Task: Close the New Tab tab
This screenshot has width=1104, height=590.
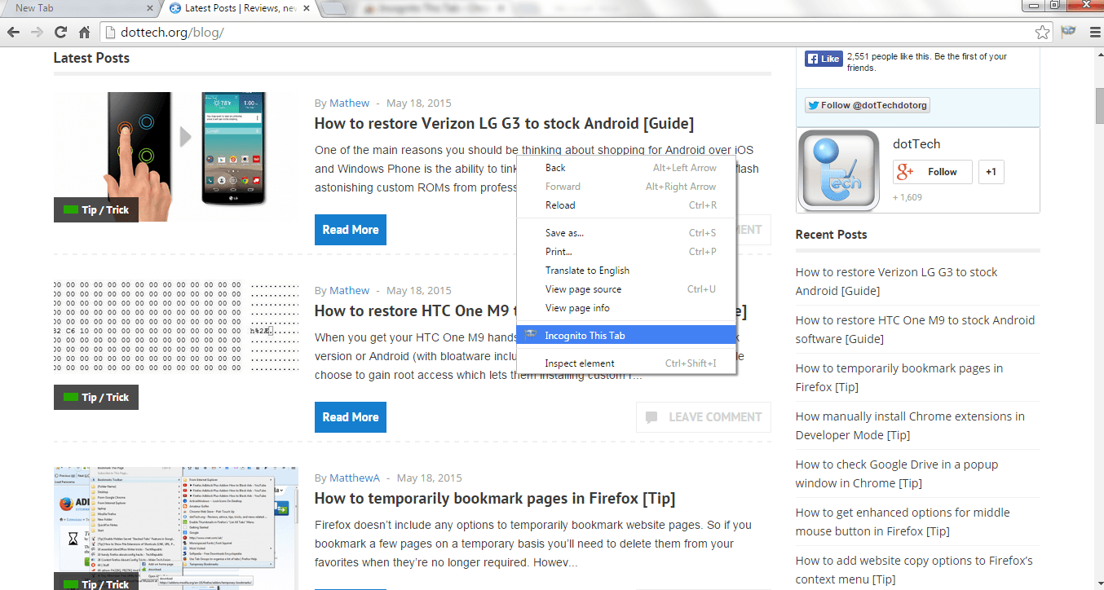Action: 150,8
